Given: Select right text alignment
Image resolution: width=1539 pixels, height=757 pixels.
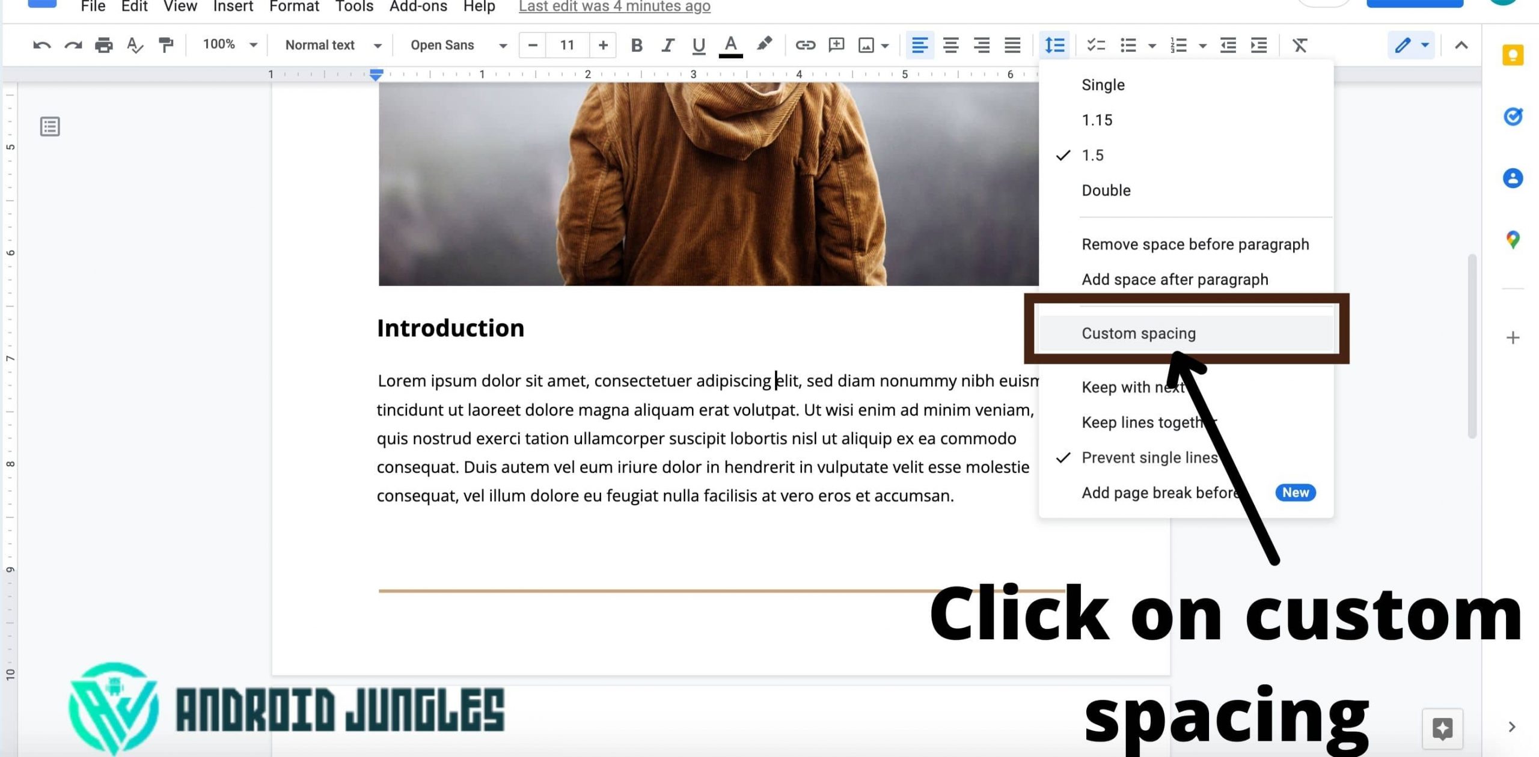Looking at the screenshot, I should click(x=982, y=45).
